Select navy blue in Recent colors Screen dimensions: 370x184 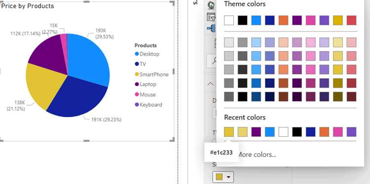(311, 132)
